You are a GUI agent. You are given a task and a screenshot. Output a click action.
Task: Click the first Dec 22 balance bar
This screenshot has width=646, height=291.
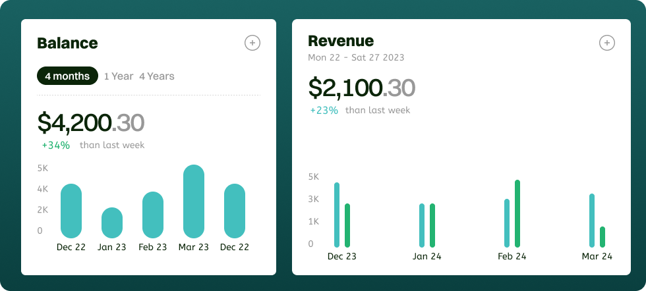(71, 211)
